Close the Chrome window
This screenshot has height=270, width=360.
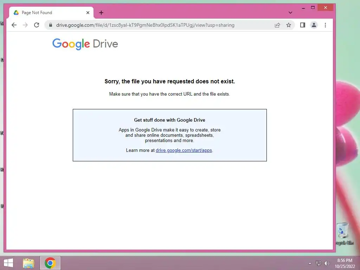(x=325, y=8)
